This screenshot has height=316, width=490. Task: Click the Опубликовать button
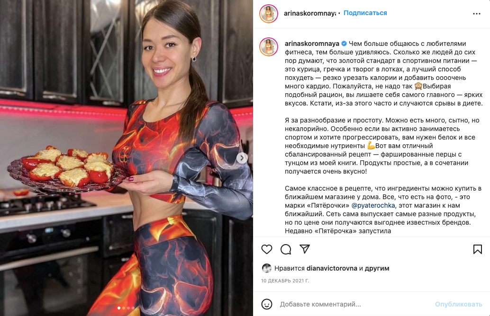(x=458, y=304)
